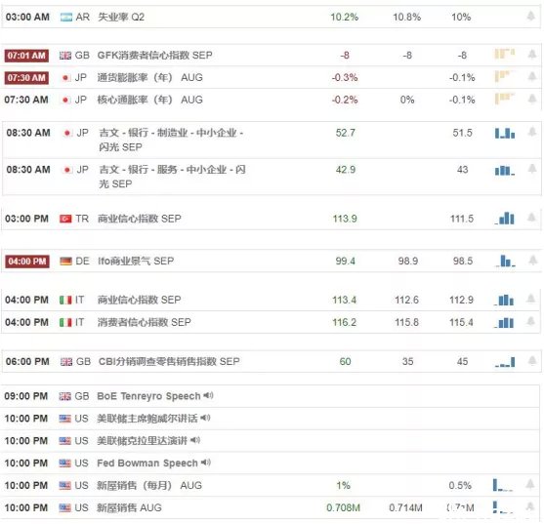Open 吉文 - 银行 - 制造业 event
Viewport: 544px width, 524px height.
tap(171, 140)
